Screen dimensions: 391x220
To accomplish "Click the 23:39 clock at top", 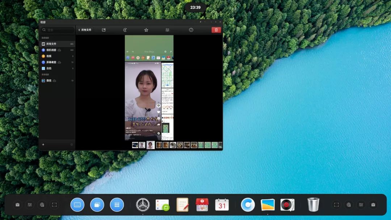I will [195, 8].
